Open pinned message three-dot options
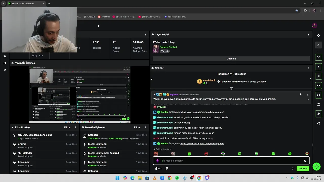Viewport: 324px width, 182px height. (308, 95)
